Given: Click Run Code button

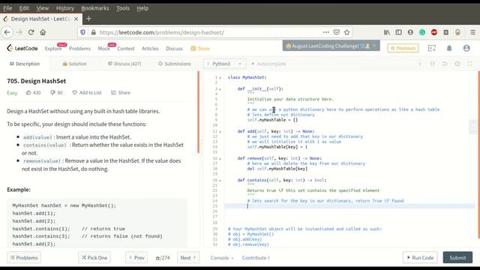Looking at the screenshot, I should (x=420, y=258).
